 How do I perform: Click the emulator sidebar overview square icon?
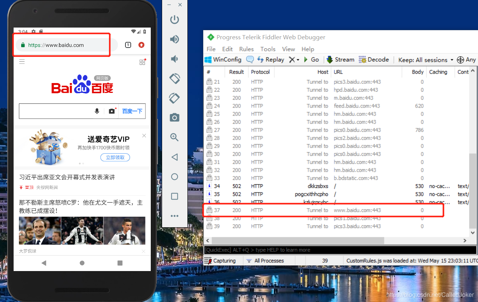[175, 196]
